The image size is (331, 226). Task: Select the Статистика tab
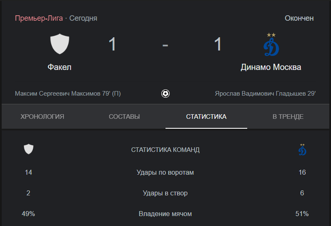tap(206, 116)
